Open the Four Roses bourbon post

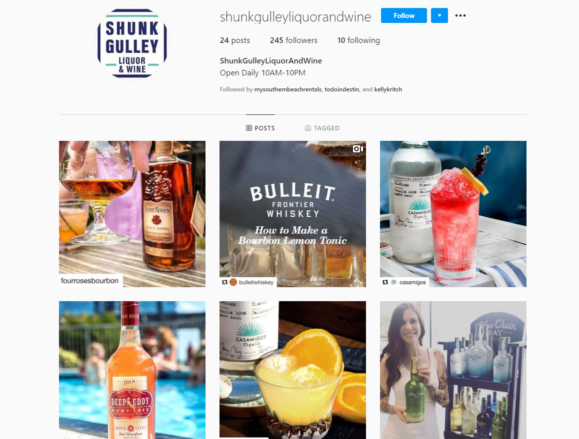[132, 214]
